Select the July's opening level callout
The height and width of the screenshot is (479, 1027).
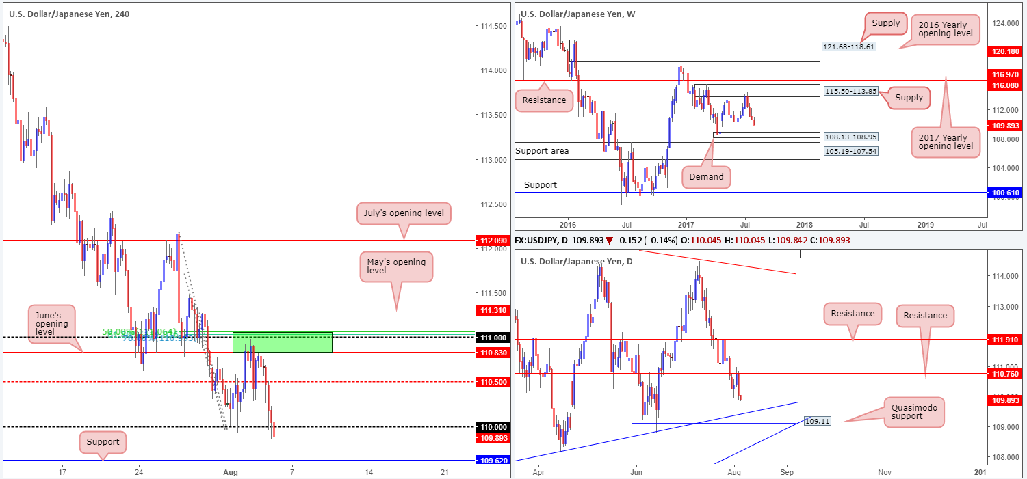[x=404, y=213]
